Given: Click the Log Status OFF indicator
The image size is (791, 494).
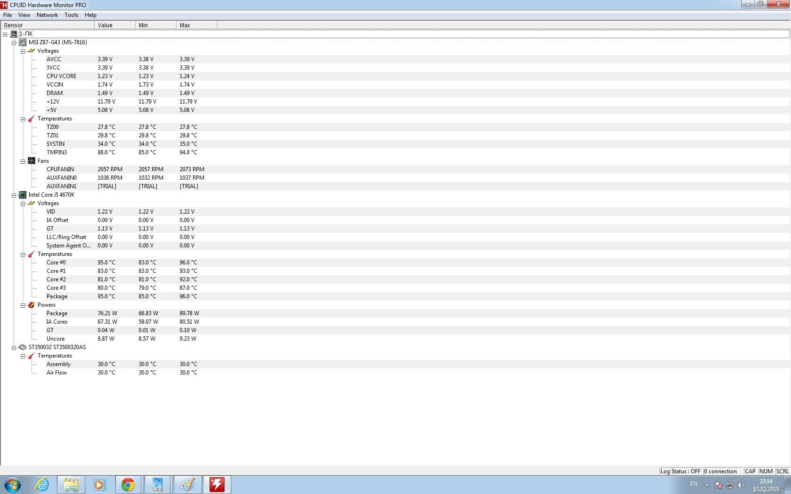Looking at the screenshot, I should click(x=680, y=471).
